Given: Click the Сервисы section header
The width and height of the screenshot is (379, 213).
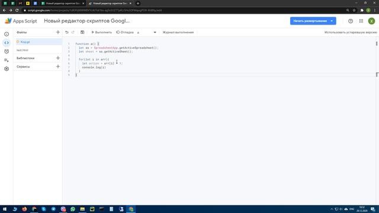Looking at the screenshot, I should pos(23,66).
